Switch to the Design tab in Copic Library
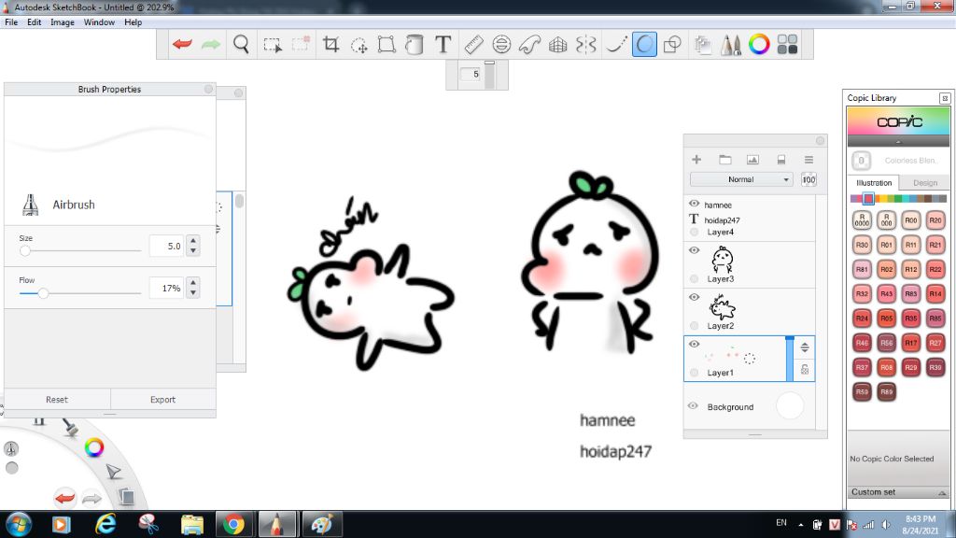 click(925, 183)
